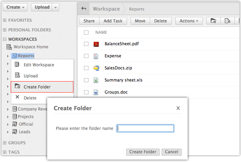Open the Create dropdown button
The width and height of the screenshot is (241, 162).
tap(15, 7)
